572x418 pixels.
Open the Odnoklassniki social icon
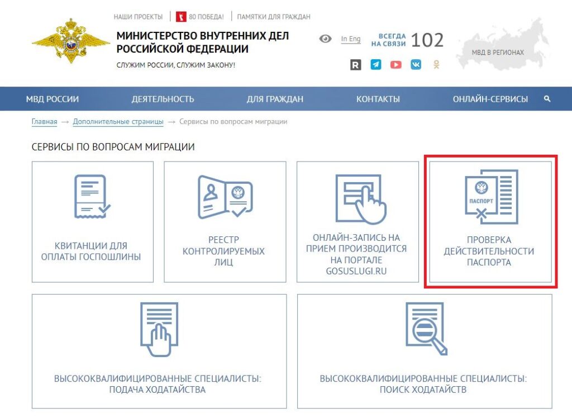click(436, 65)
